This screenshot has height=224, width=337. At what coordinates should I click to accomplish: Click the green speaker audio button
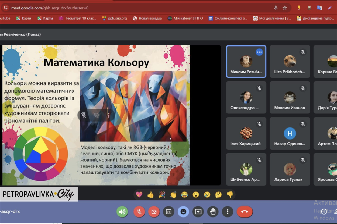click(x=122, y=212)
